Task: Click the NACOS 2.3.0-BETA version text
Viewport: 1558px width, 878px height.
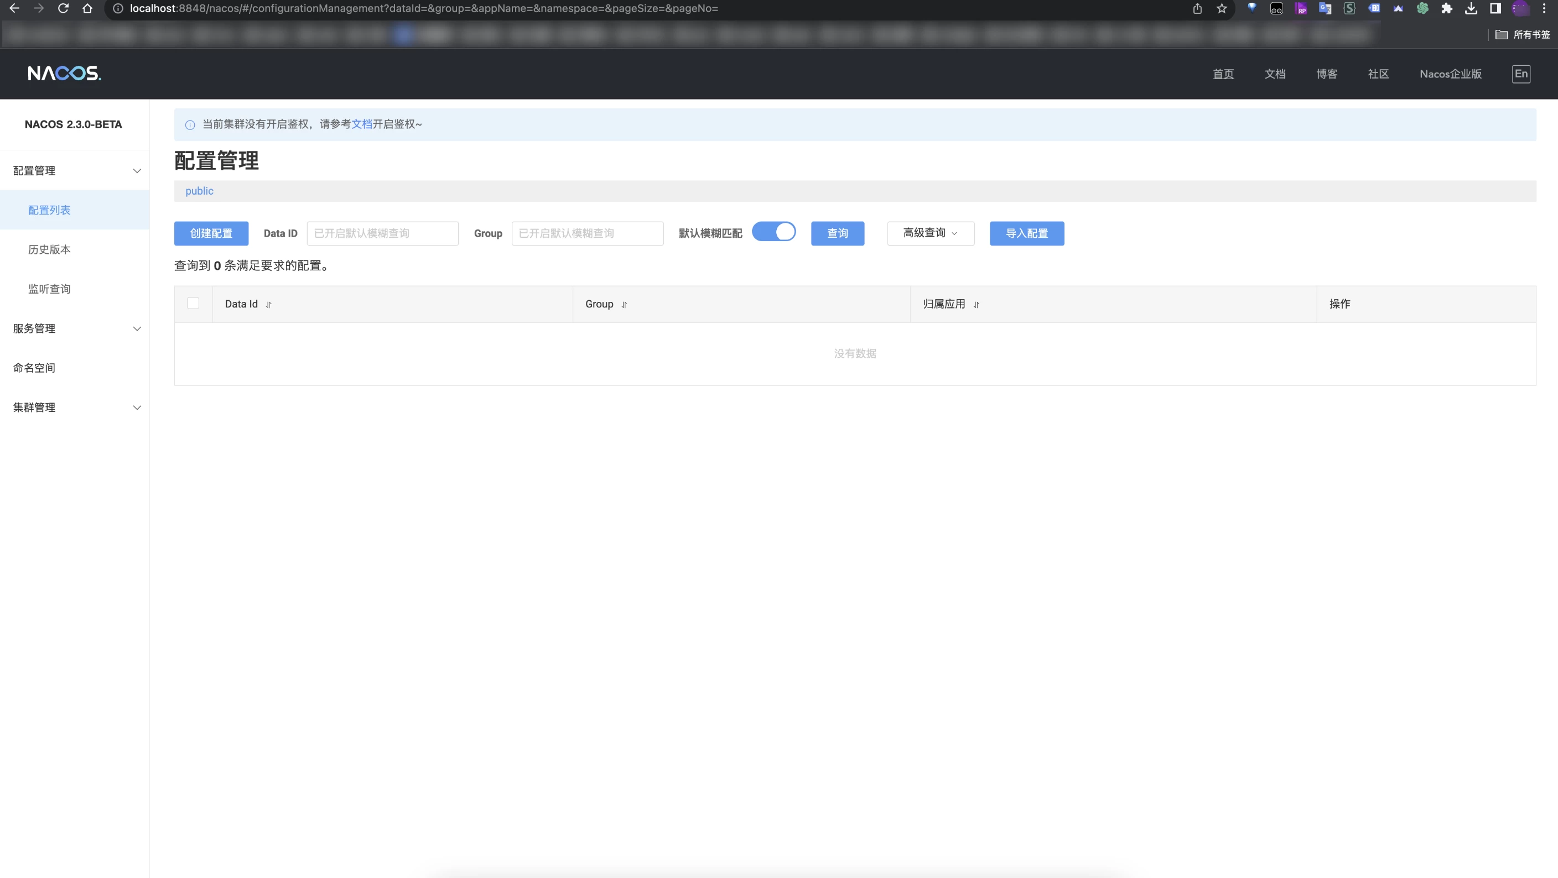Action: [x=73, y=124]
